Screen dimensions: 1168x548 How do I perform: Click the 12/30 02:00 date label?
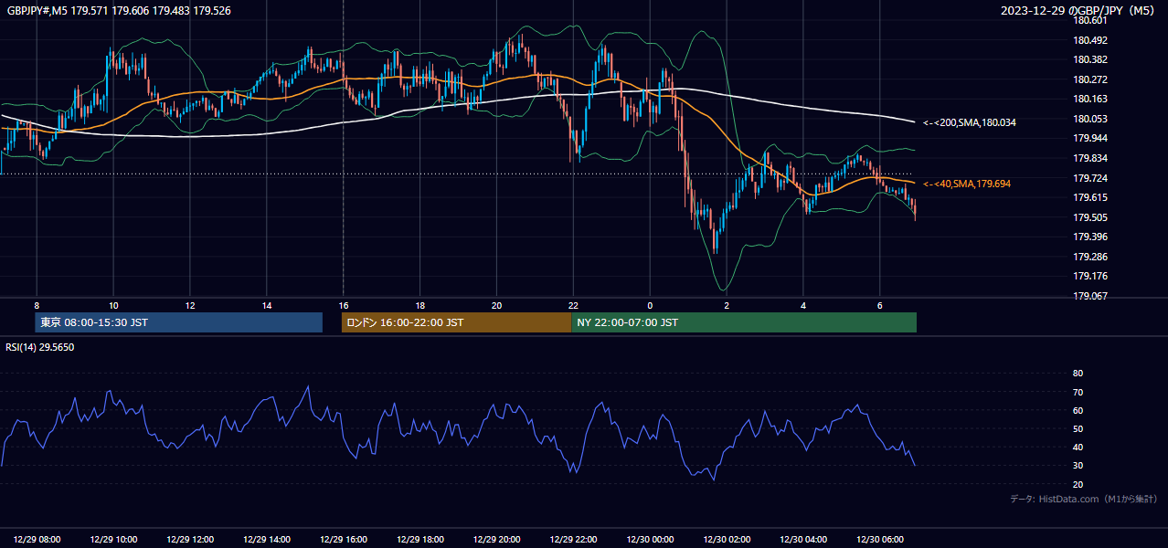click(727, 540)
